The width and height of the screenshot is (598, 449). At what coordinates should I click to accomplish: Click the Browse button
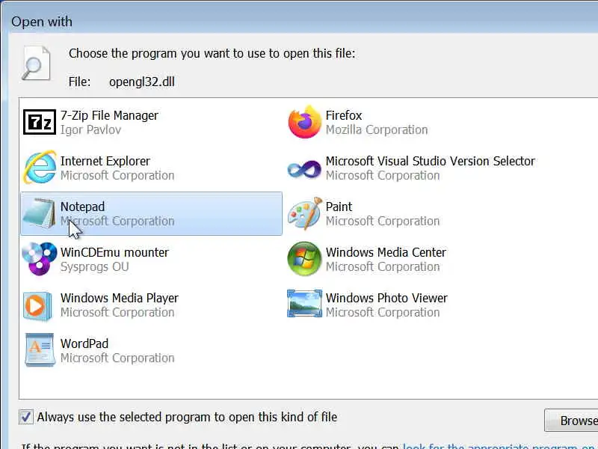tap(571, 421)
